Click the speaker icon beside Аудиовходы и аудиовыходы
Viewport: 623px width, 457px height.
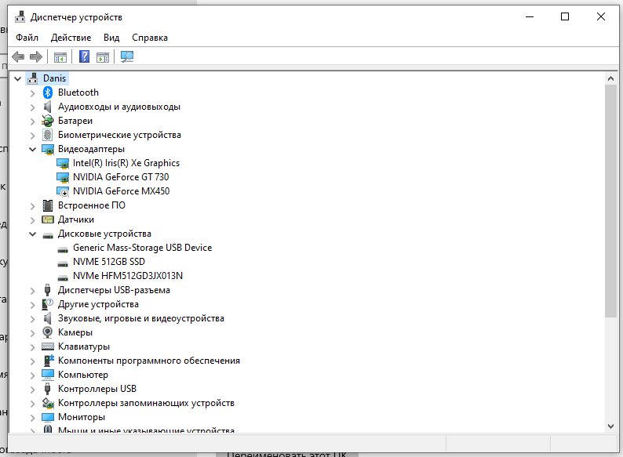(x=48, y=107)
